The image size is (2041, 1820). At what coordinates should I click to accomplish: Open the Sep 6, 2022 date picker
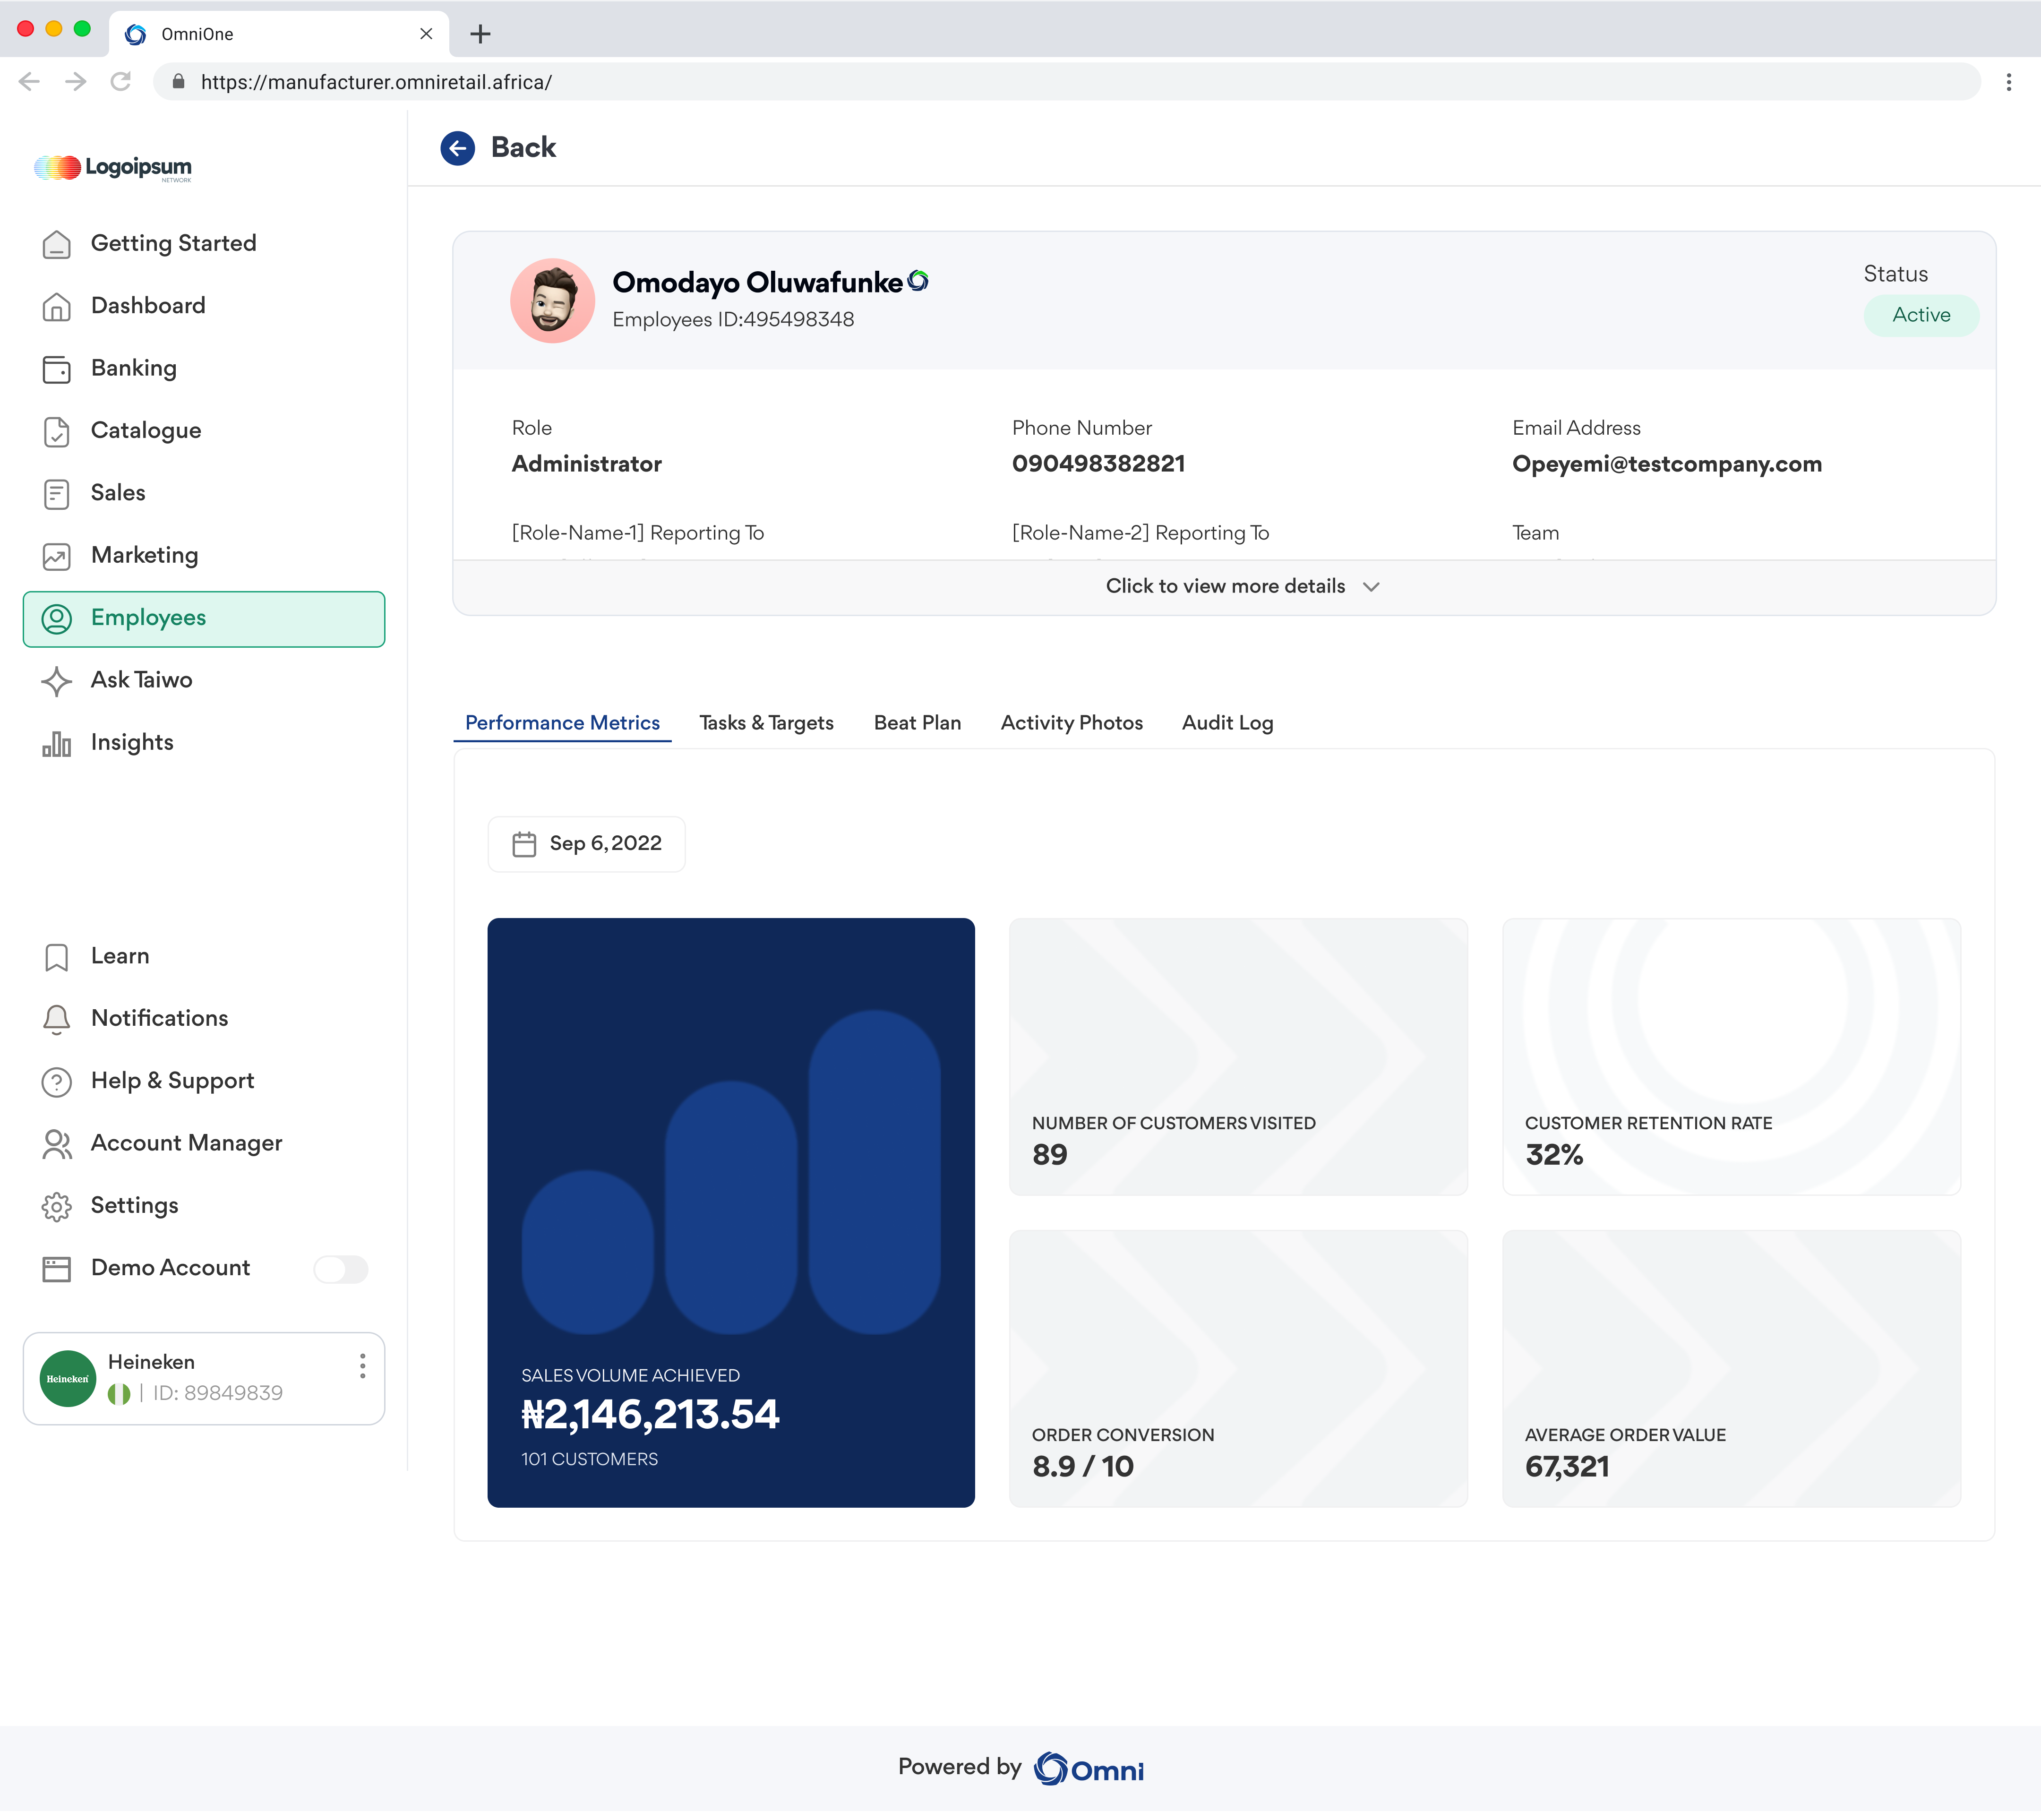(x=586, y=844)
